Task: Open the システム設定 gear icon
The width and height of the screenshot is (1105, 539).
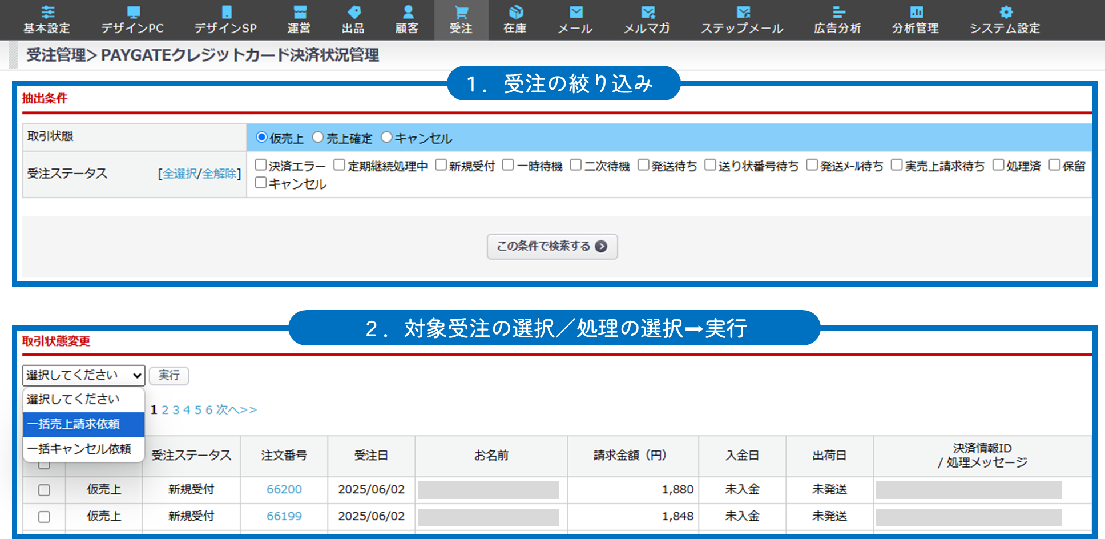Action: click(1006, 12)
